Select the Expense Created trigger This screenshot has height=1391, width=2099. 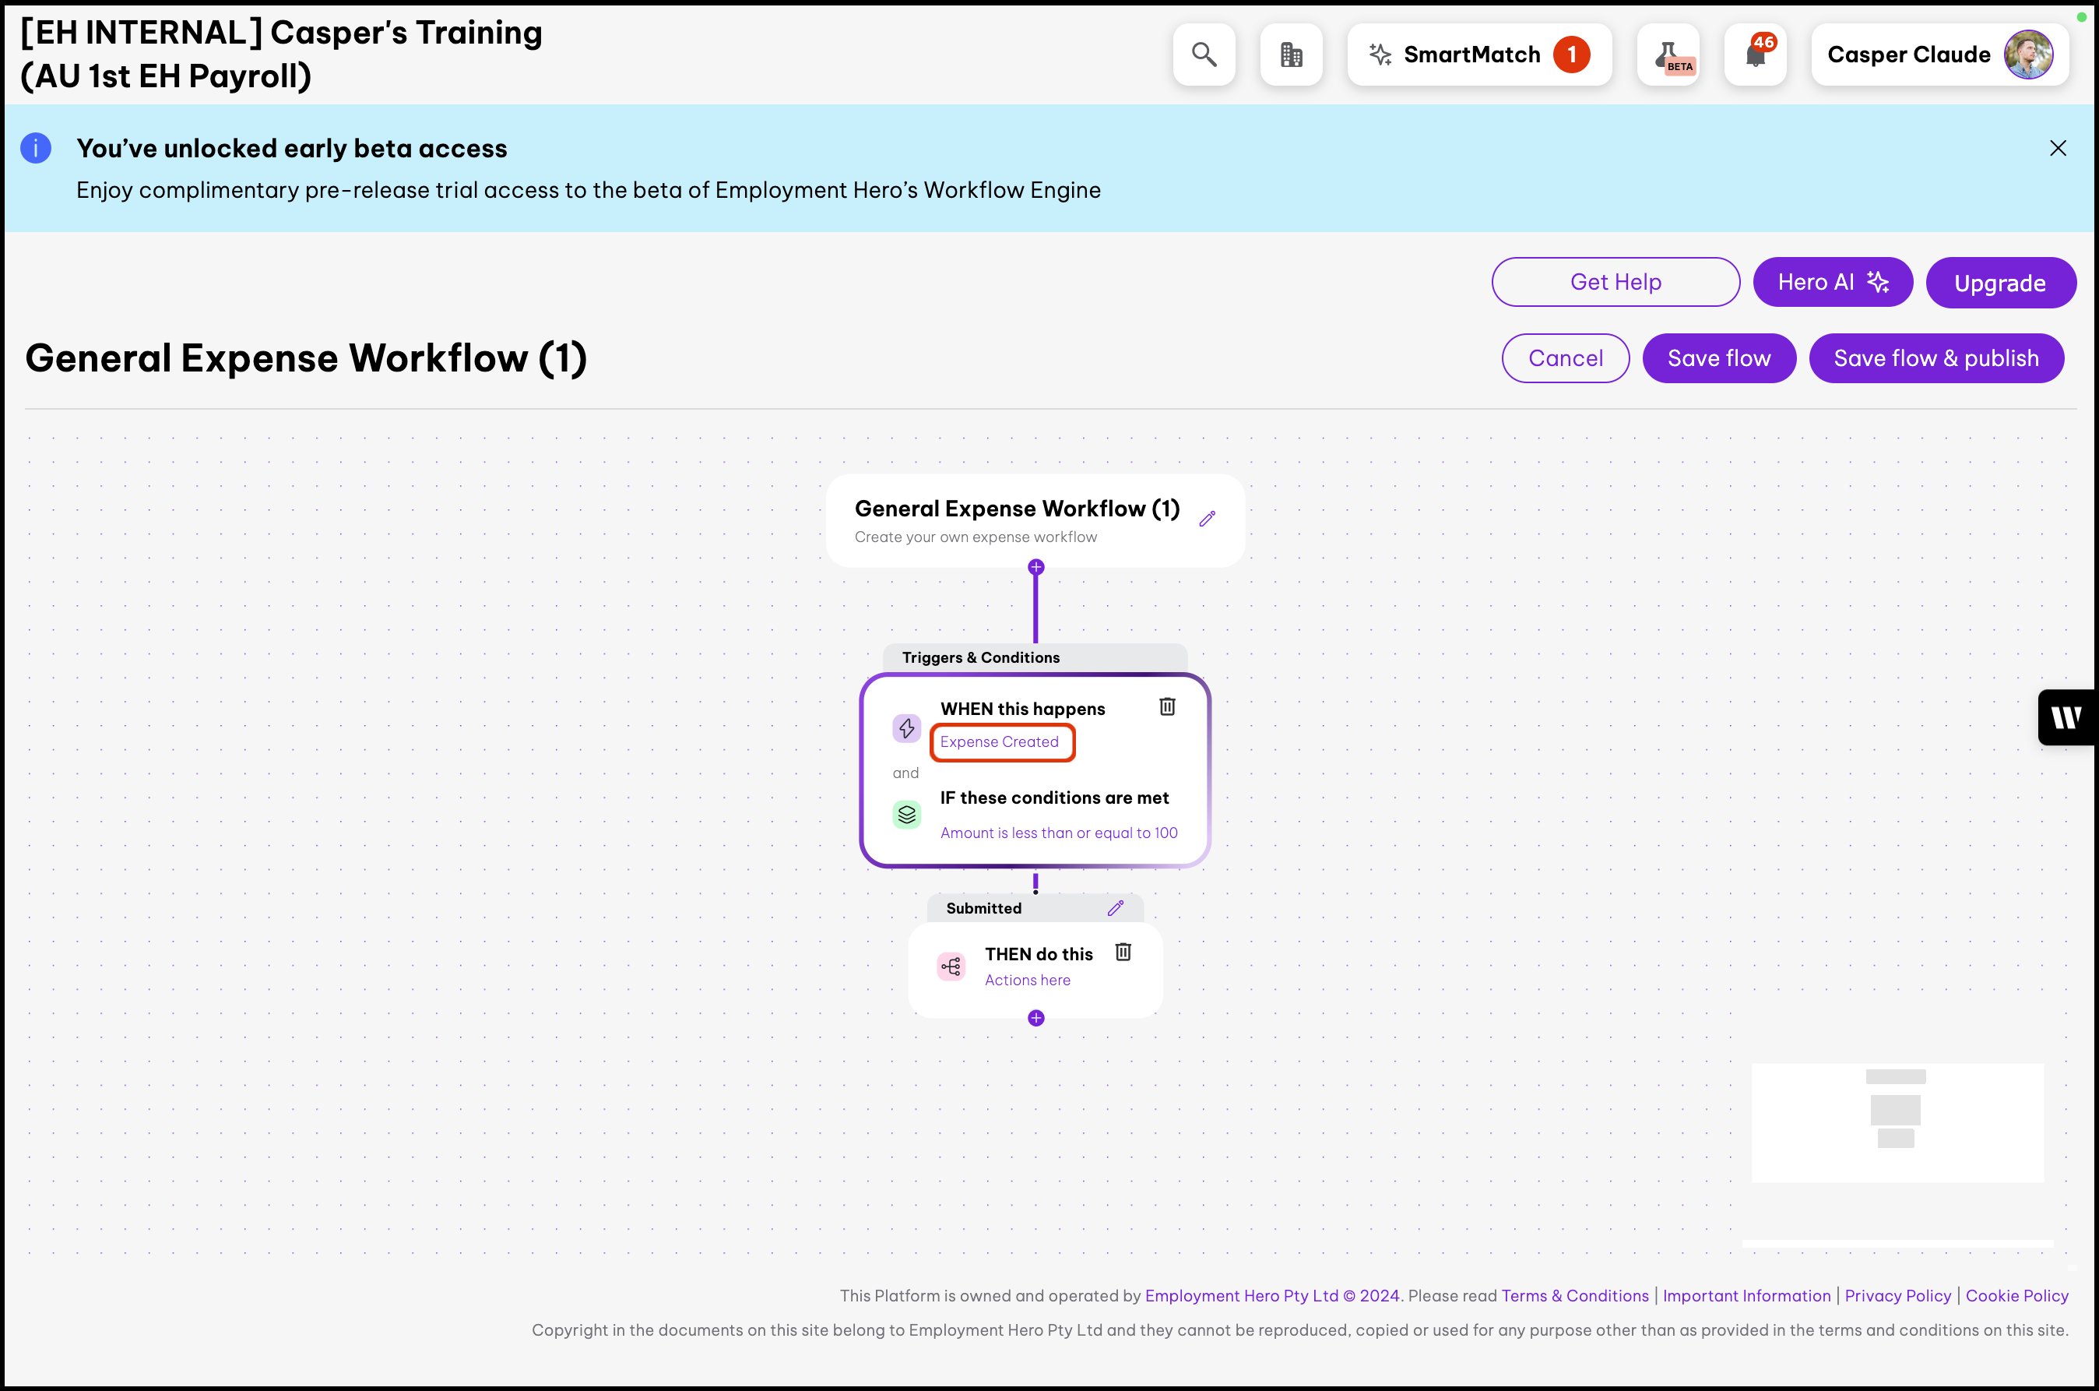click(x=1000, y=741)
